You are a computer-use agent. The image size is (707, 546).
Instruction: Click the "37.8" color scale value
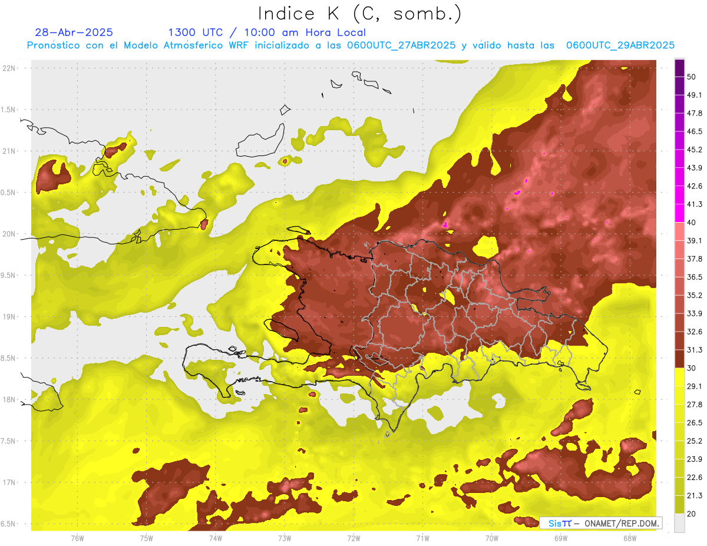pos(695,259)
